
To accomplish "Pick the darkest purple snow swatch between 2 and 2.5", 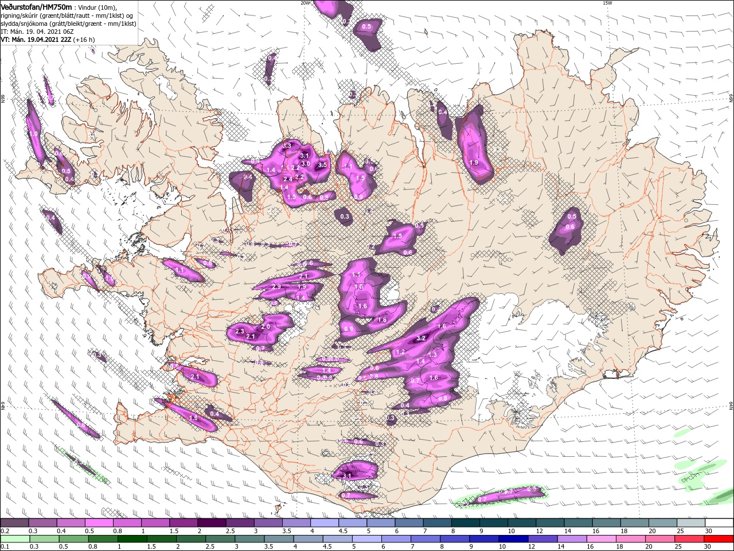I will (212, 523).
